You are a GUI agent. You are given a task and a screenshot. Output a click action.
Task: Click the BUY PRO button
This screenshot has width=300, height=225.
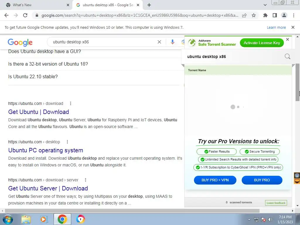point(262,180)
